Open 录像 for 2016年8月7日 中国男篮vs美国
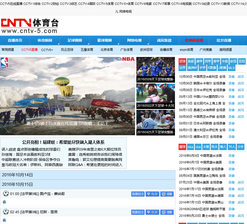 [232, 162]
